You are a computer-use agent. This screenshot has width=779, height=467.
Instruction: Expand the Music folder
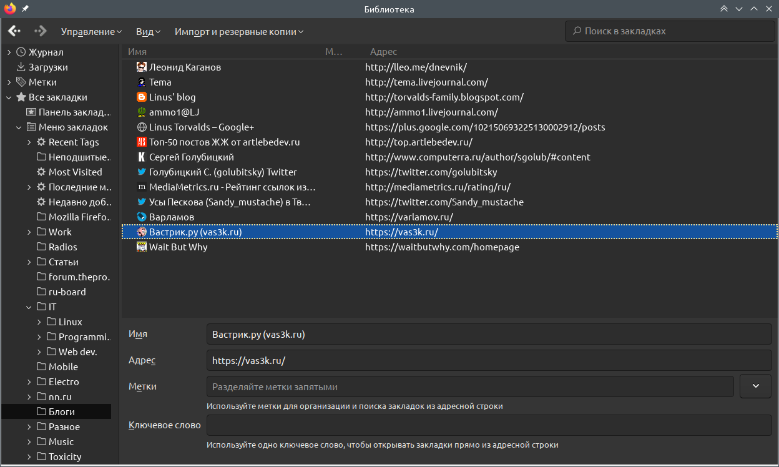(29, 441)
